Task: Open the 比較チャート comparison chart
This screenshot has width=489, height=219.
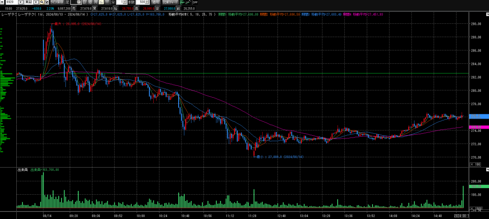Action: point(170,2)
